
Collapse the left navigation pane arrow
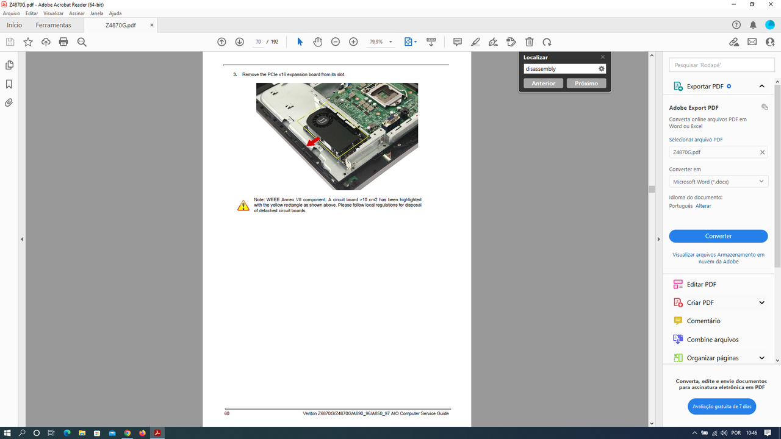pyautogui.click(x=22, y=240)
